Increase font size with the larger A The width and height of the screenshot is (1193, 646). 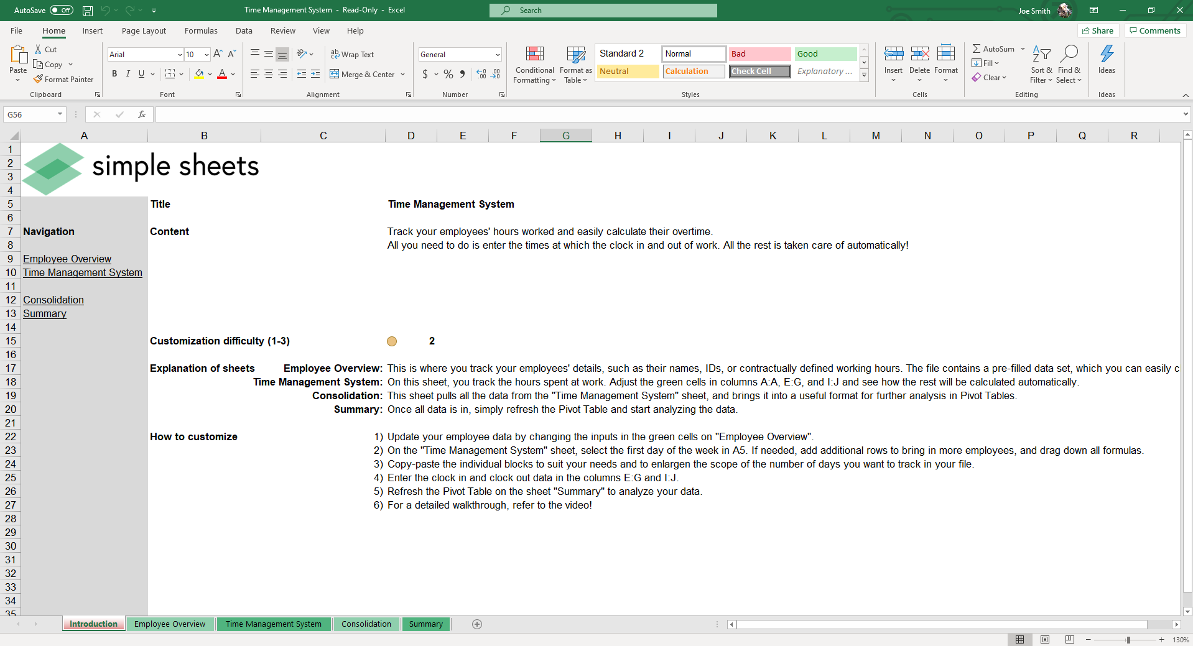218,55
